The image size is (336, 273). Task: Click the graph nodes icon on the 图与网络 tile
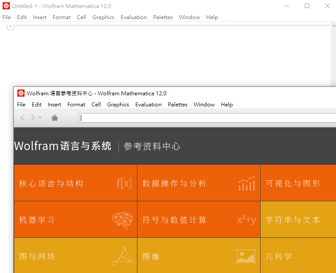click(122, 256)
